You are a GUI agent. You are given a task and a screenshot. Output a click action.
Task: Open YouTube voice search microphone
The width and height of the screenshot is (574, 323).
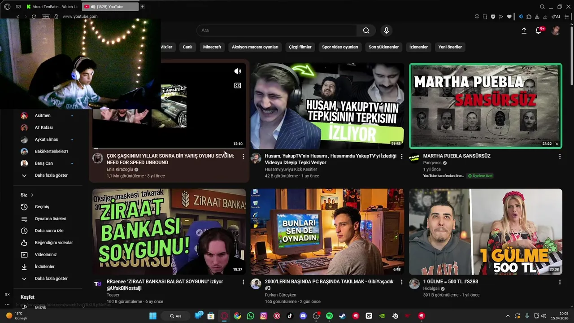[x=387, y=31]
